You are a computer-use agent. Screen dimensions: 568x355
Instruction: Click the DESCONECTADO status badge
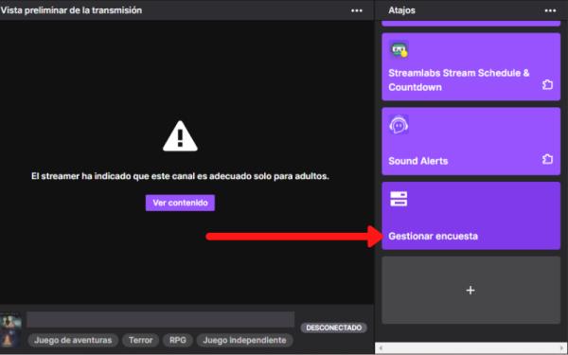point(333,328)
